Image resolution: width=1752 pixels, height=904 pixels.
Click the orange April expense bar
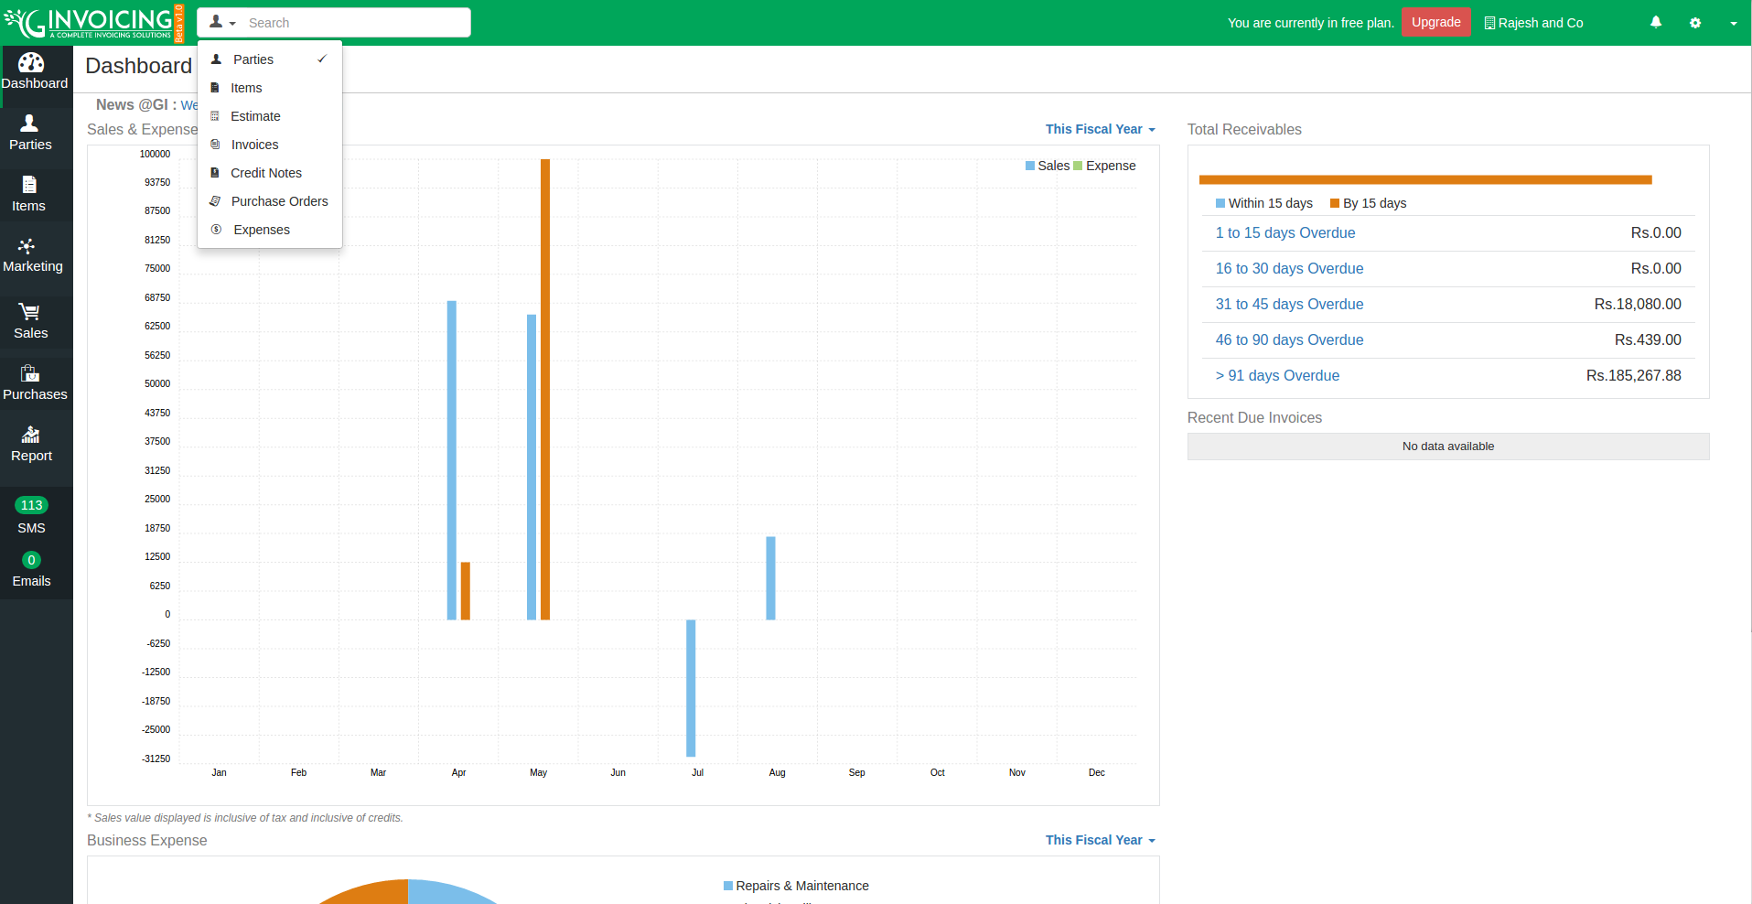pos(466,591)
